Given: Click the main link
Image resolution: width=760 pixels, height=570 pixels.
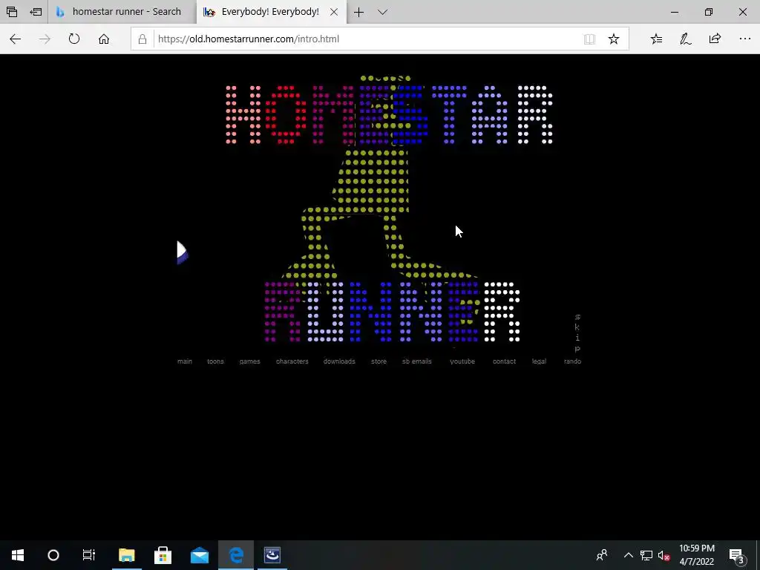Looking at the screenshot, I should (x=185, y=361).
